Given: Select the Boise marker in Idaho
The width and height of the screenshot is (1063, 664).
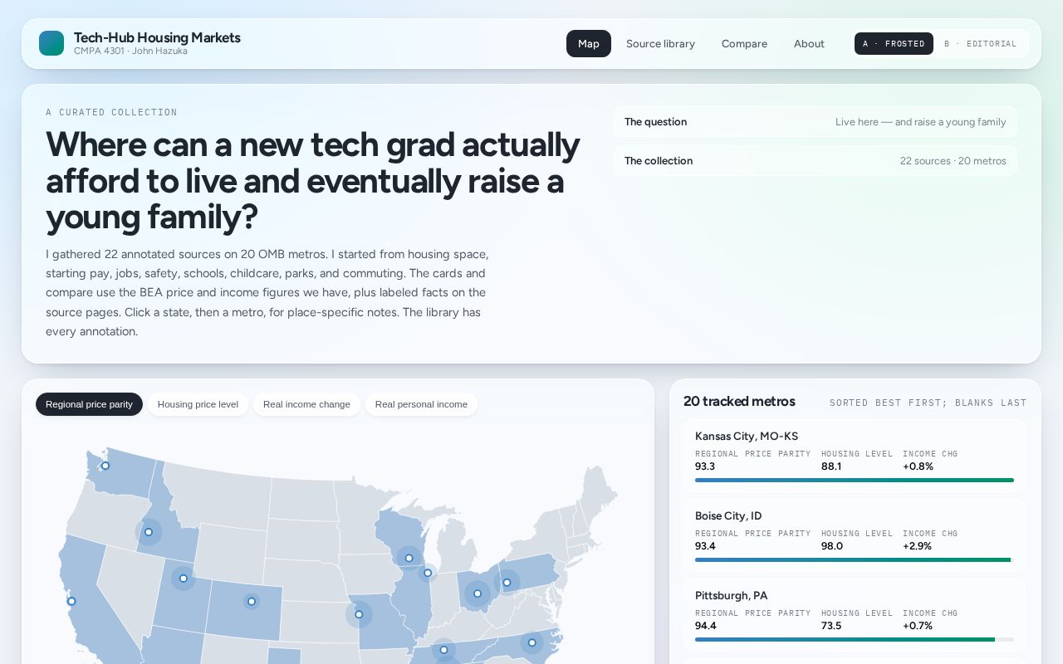Looking at the screenshot, I should 149,532.
